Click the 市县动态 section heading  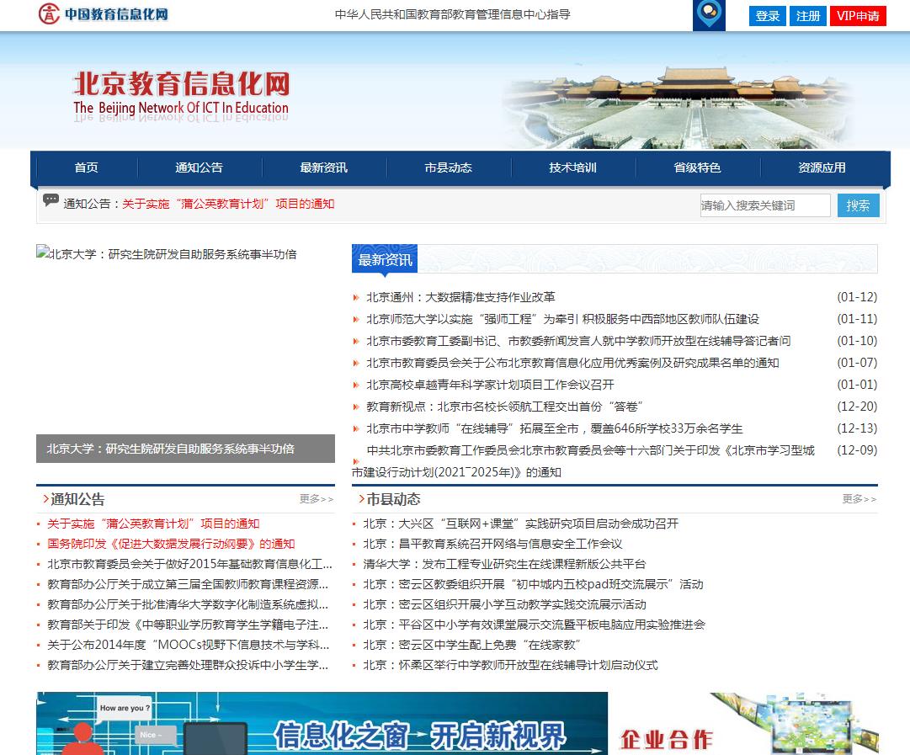[393, 499]
